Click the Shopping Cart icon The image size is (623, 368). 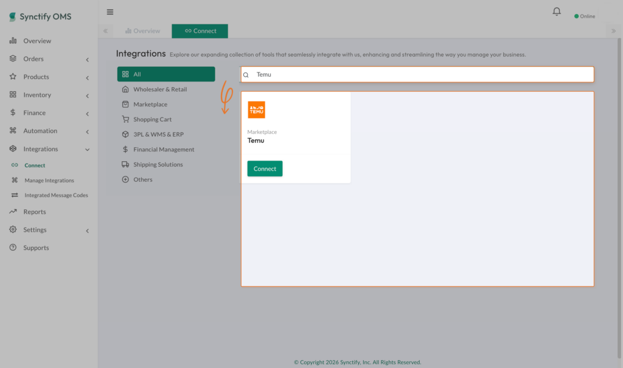pos(125,119)
